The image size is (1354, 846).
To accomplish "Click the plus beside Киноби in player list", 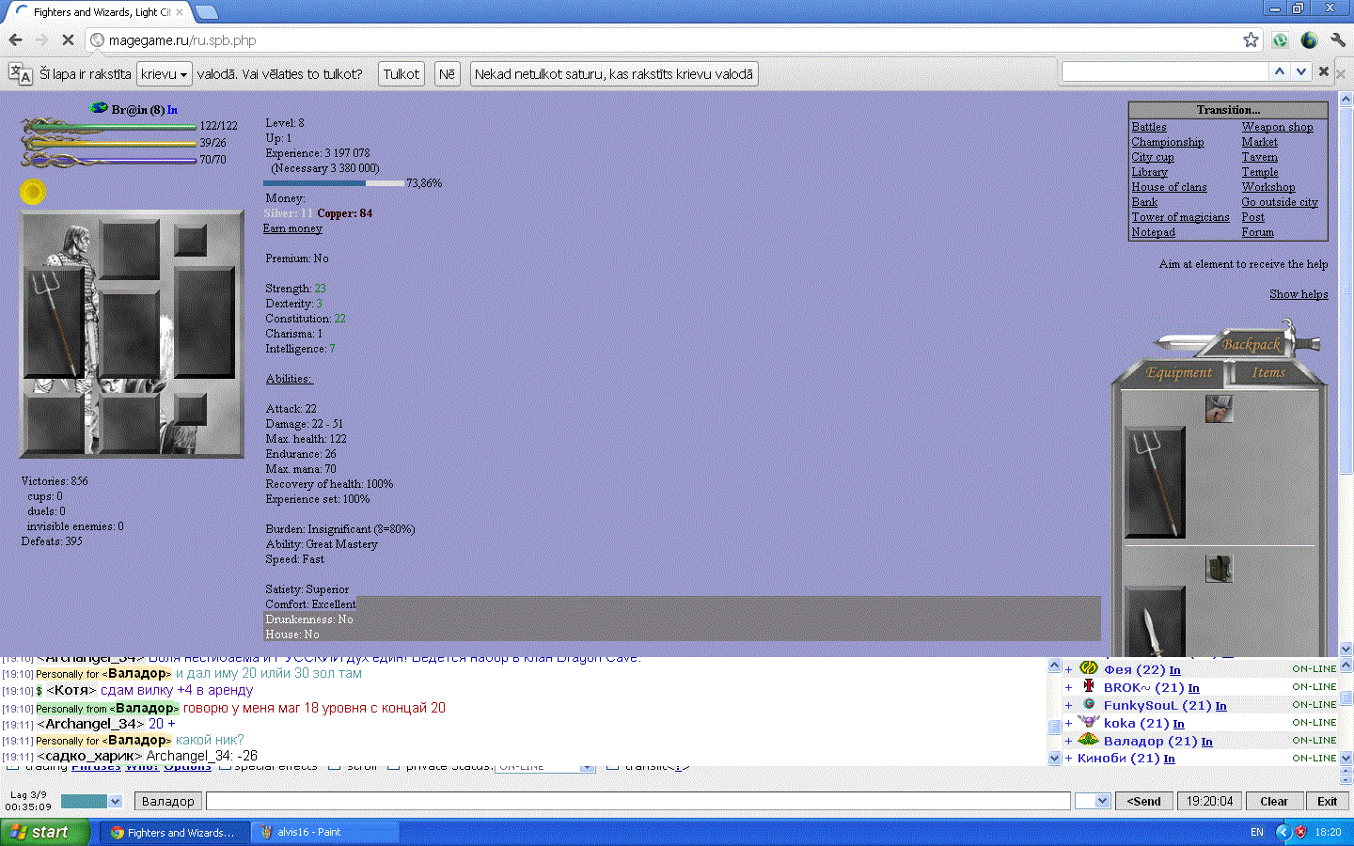I will (x=1068, y=759).
